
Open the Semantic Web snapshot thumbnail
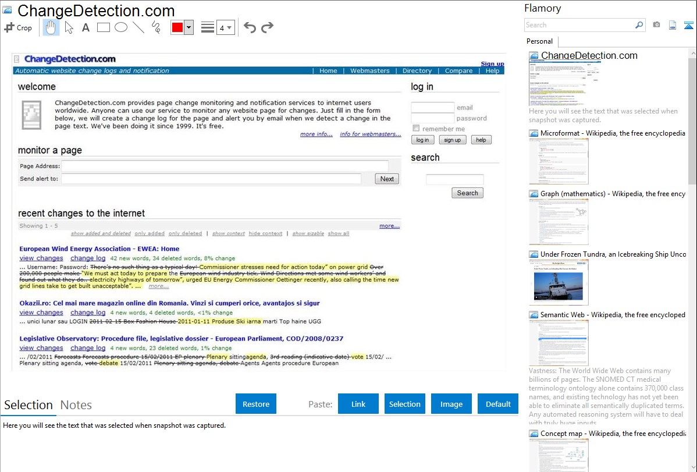click(559, 343)
